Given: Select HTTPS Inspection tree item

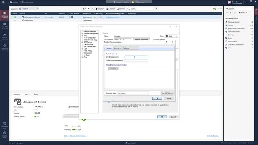Looking at the screenshot, I should click(x=89, y=38).
